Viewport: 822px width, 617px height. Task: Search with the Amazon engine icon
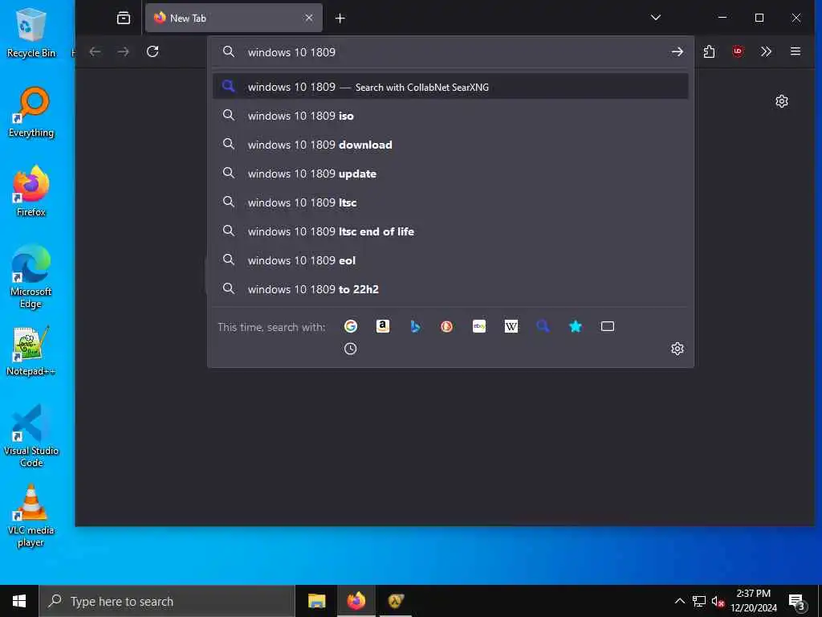[383, 326]
